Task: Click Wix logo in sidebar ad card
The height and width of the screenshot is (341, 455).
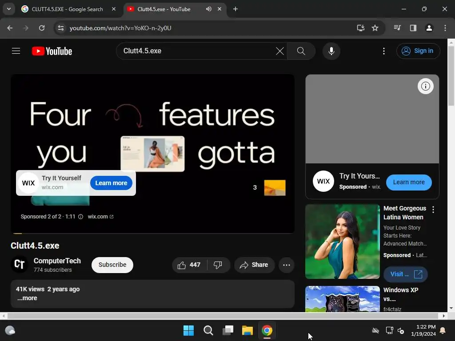Action: [323, 181]
